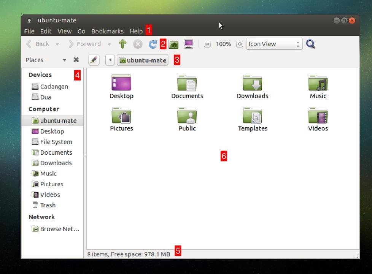Screen dimensions: 372x274
Task: Open the Places sidebar mode dropdown
Action: [64, 60]
